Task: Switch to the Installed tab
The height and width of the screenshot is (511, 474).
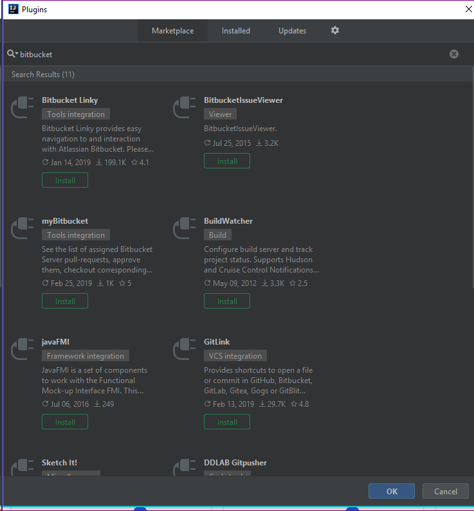Action: pyautogui.click(x=235, y=31)
